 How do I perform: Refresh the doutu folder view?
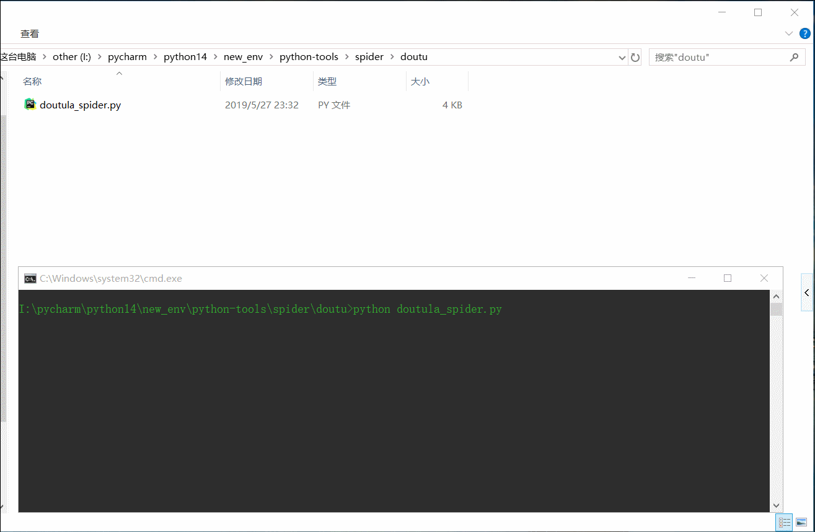click(635, 57)
